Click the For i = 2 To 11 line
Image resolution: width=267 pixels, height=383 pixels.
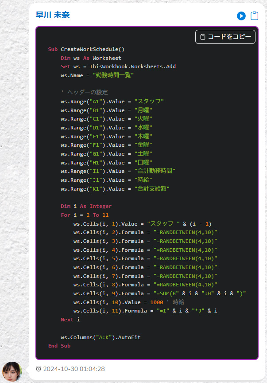point(85,215)
